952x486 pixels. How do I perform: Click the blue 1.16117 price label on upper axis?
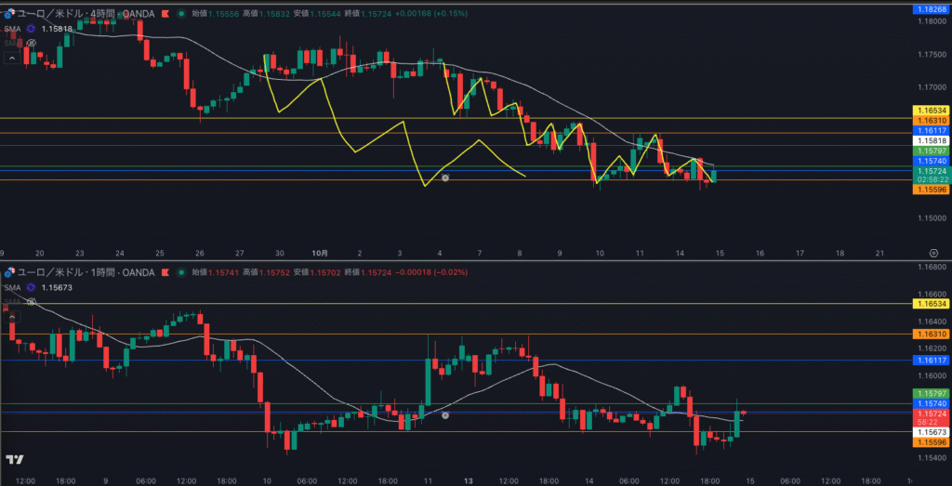(x=931, y=131)
